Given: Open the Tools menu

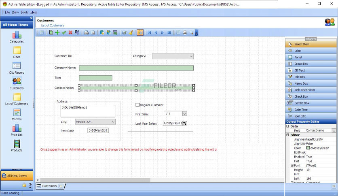Looking at the screenshot, I should (25, 12).
